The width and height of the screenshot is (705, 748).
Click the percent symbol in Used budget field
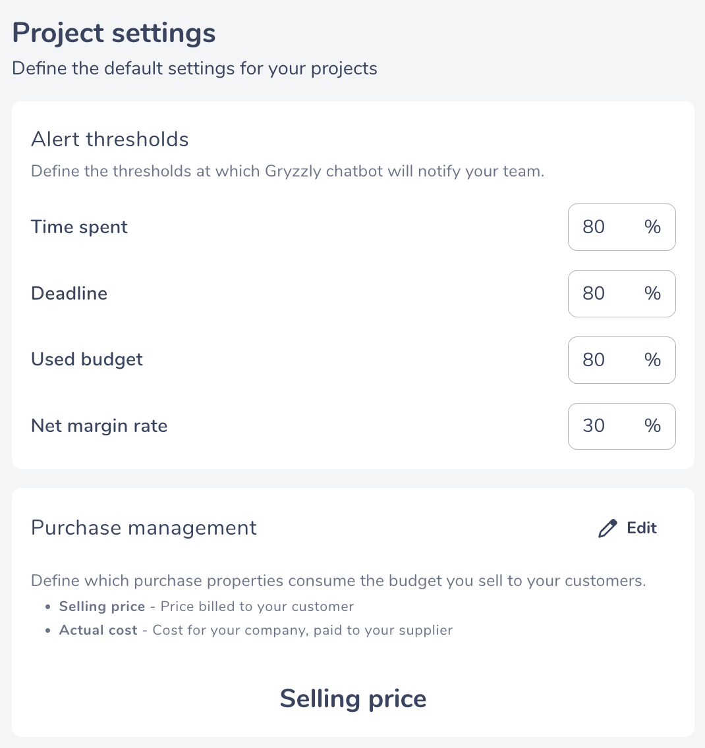[652, 360]
